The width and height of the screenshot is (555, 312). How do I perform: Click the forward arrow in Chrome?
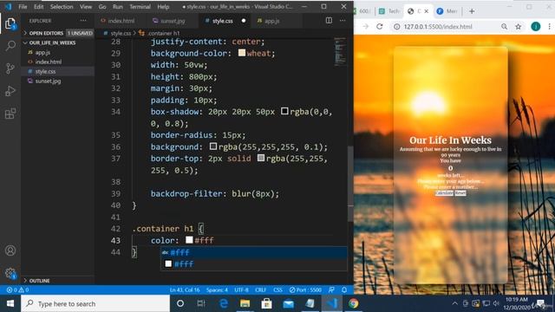[366, 27]
